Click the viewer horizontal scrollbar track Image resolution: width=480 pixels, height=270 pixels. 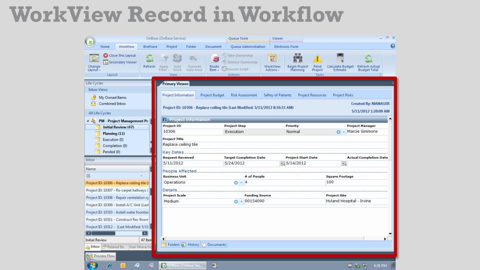(x=274, y=239)
